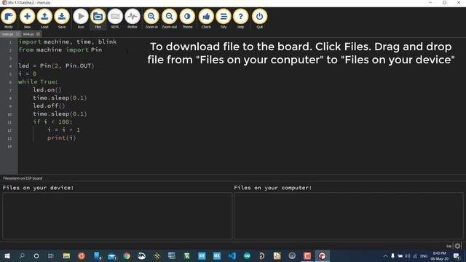The image size is (466, 262).
Task: Click the 'i = i + 1' line
Action: (63, 130)
